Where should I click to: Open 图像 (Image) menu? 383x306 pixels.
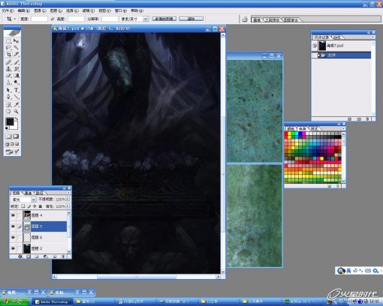point(40,10)
